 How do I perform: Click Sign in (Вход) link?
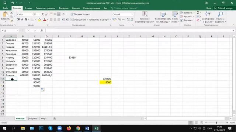point(209,8)
